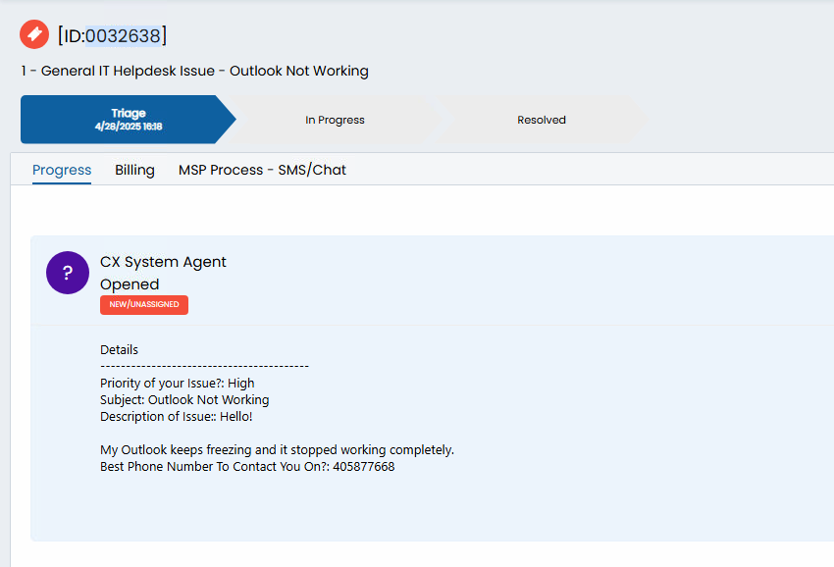Move ticket to In Progress stage
This screenshot has width=834, height=567.
pos(335,120)
